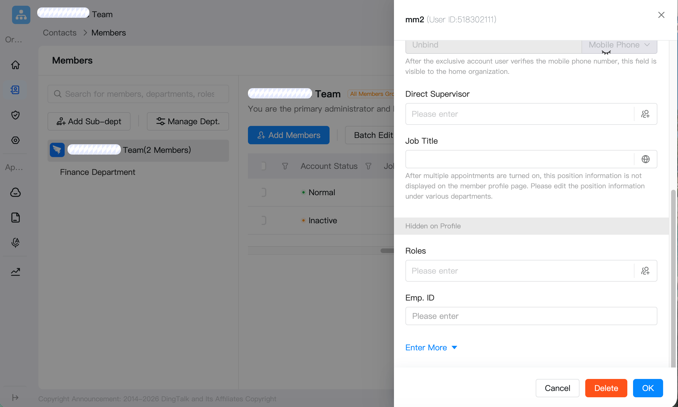678x407 pixels.
Task: Click the Emp. ID input field
Action: point(531,316)
